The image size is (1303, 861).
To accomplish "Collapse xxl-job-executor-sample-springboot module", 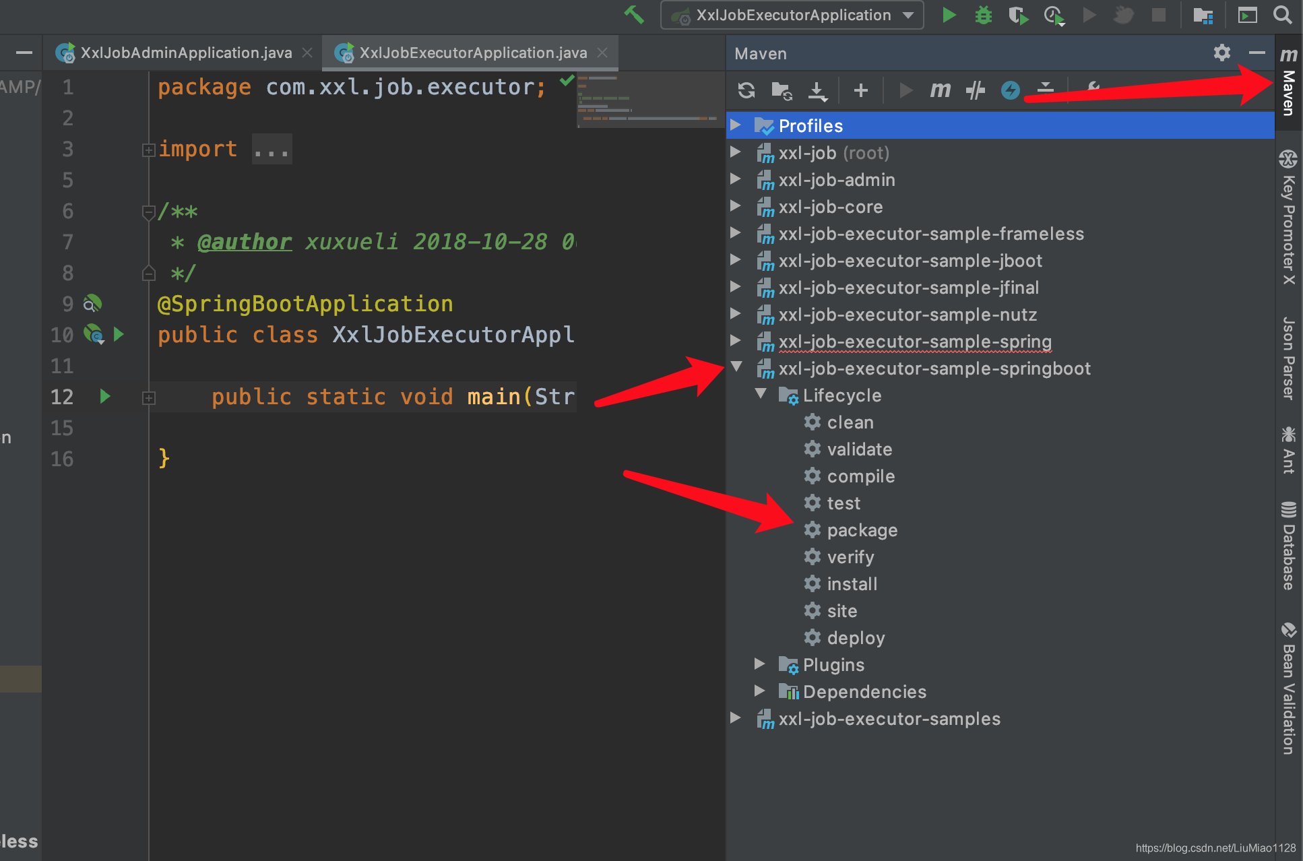I will click(x=736, y=367).
